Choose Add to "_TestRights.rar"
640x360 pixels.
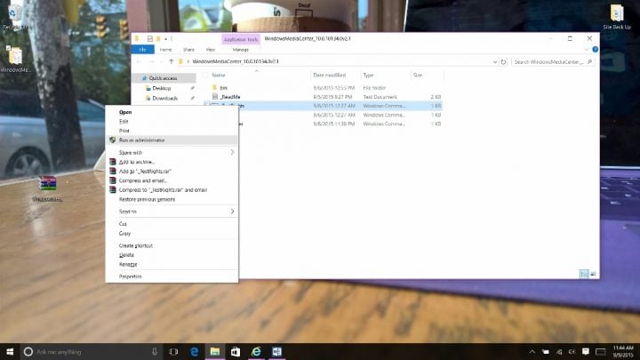(x=172, y=171)
